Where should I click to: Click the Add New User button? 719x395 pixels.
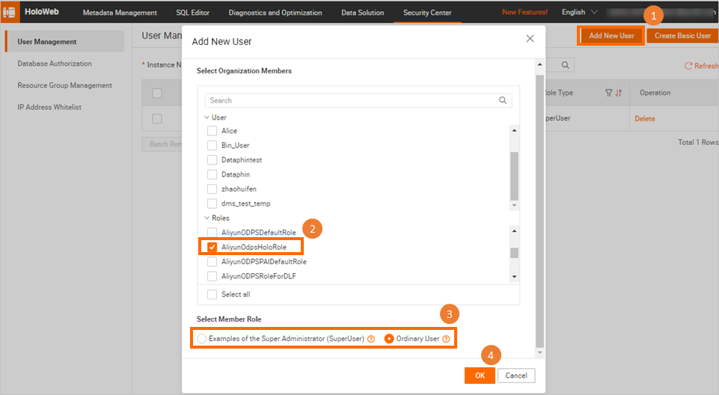point(611,35)
